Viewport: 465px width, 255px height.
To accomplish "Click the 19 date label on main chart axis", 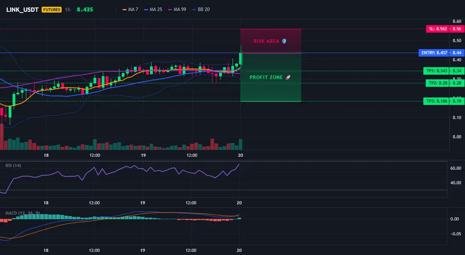I will [x=143, y=155].
